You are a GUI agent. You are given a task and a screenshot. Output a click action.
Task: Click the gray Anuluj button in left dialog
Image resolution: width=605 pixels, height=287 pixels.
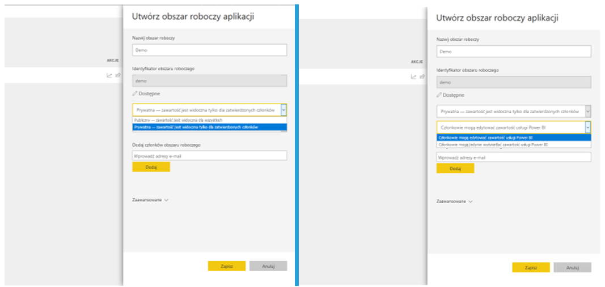pyautogui.click(x=268, y=266)
